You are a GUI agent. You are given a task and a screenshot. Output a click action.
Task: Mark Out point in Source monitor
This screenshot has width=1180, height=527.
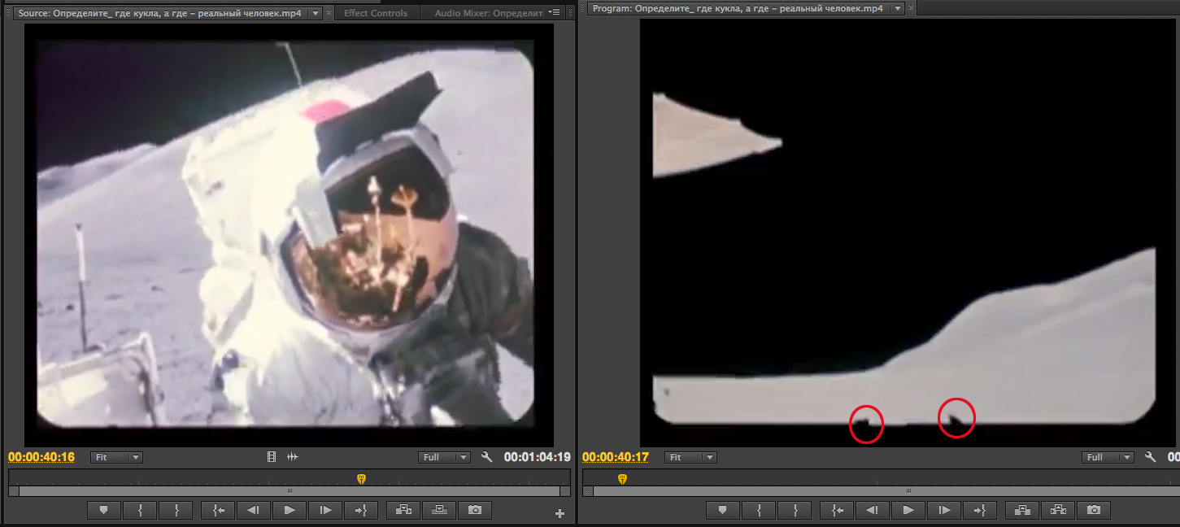point(176,510)
